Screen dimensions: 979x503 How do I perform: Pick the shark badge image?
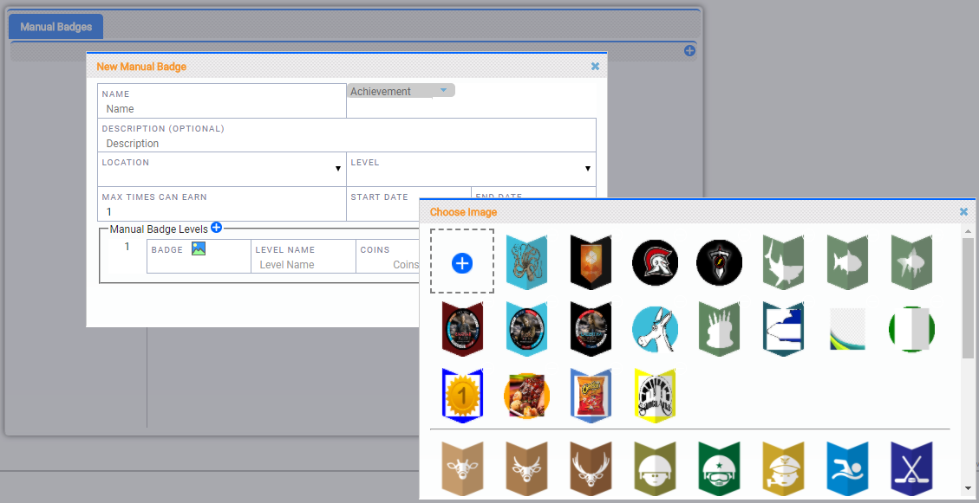click(783, 262)
